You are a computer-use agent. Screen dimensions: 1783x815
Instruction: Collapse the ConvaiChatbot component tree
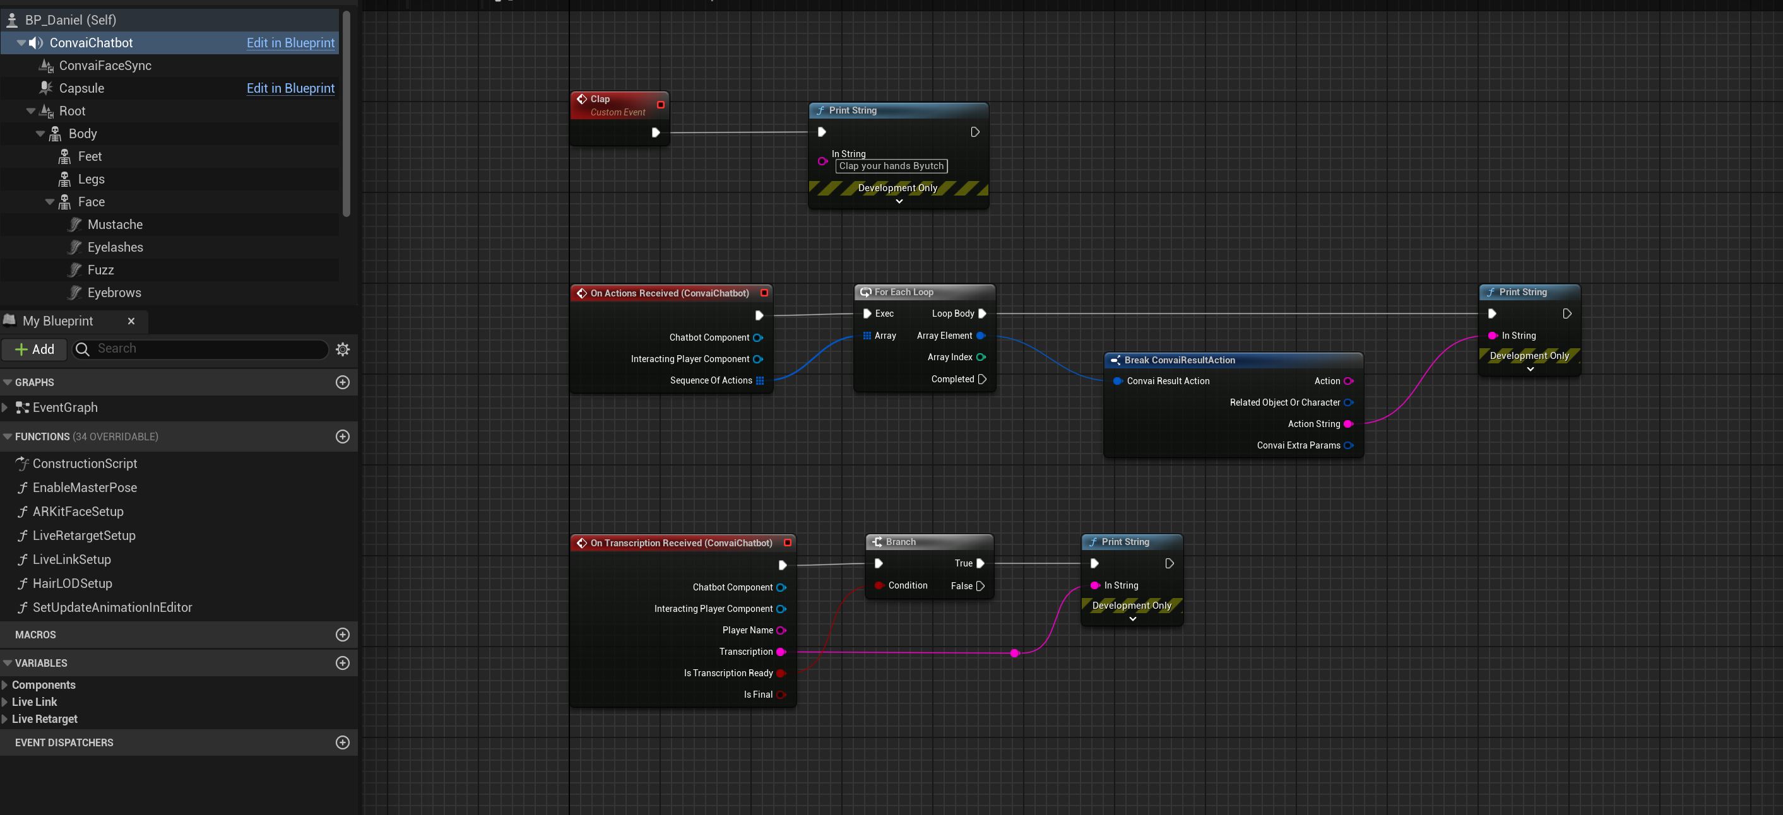click(x=21, y=43)
